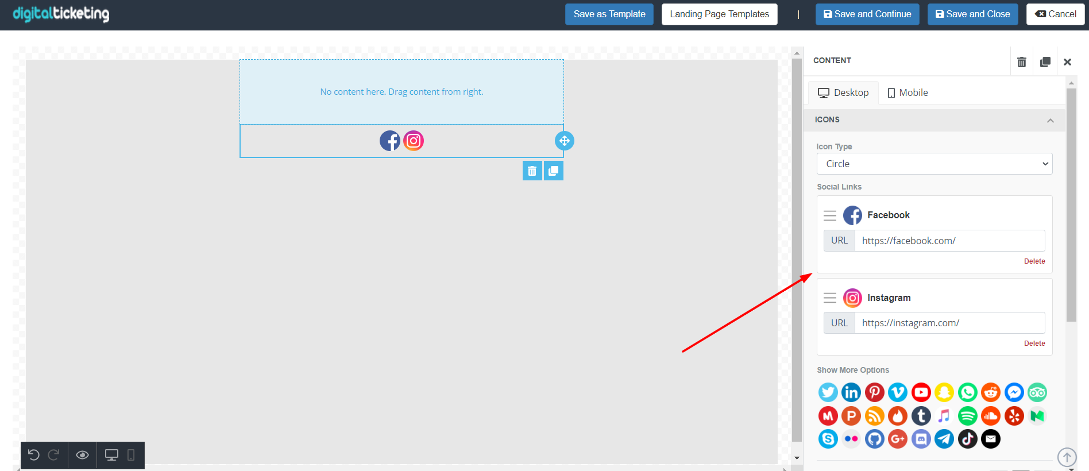Click the move handle on icons block

click(x=564, y=141)
